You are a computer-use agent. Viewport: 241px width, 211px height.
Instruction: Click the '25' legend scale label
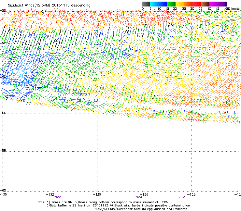tap(184, 9)
